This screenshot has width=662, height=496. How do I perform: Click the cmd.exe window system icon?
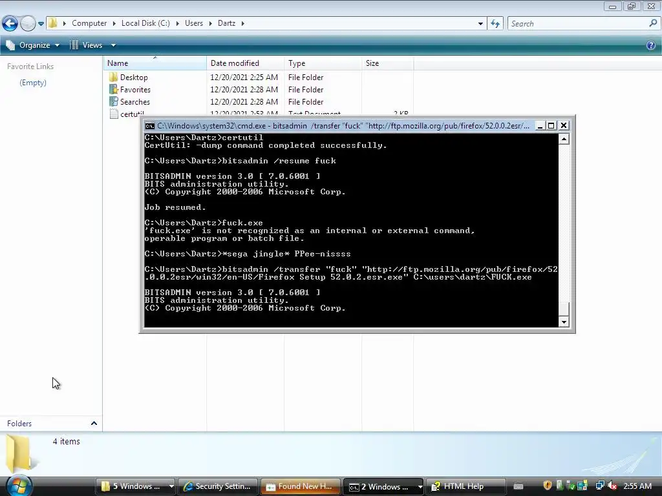[x=149, y=126]
